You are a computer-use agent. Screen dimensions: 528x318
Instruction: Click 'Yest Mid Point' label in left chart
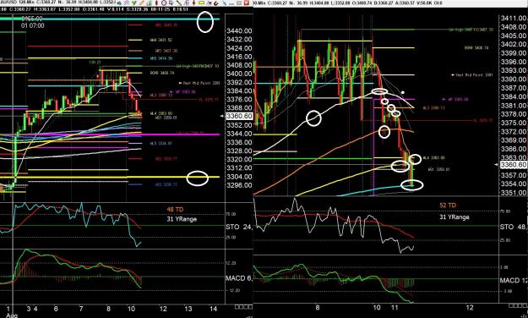(199, 83)
